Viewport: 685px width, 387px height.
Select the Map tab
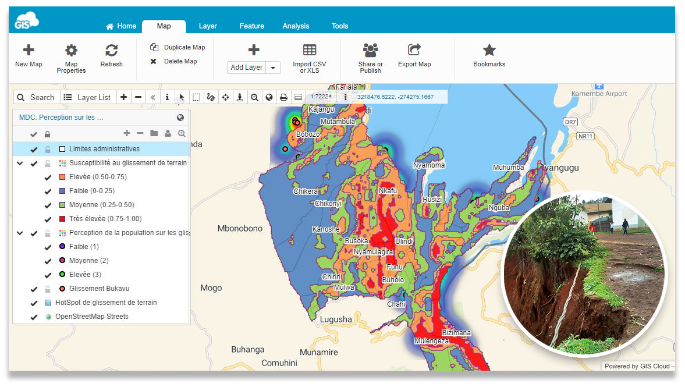[x=164, y=26]
